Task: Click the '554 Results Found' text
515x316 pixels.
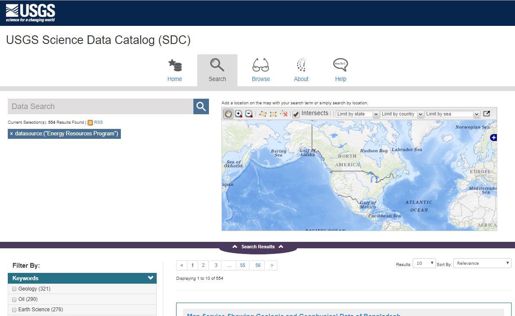Action: [66, 122]
